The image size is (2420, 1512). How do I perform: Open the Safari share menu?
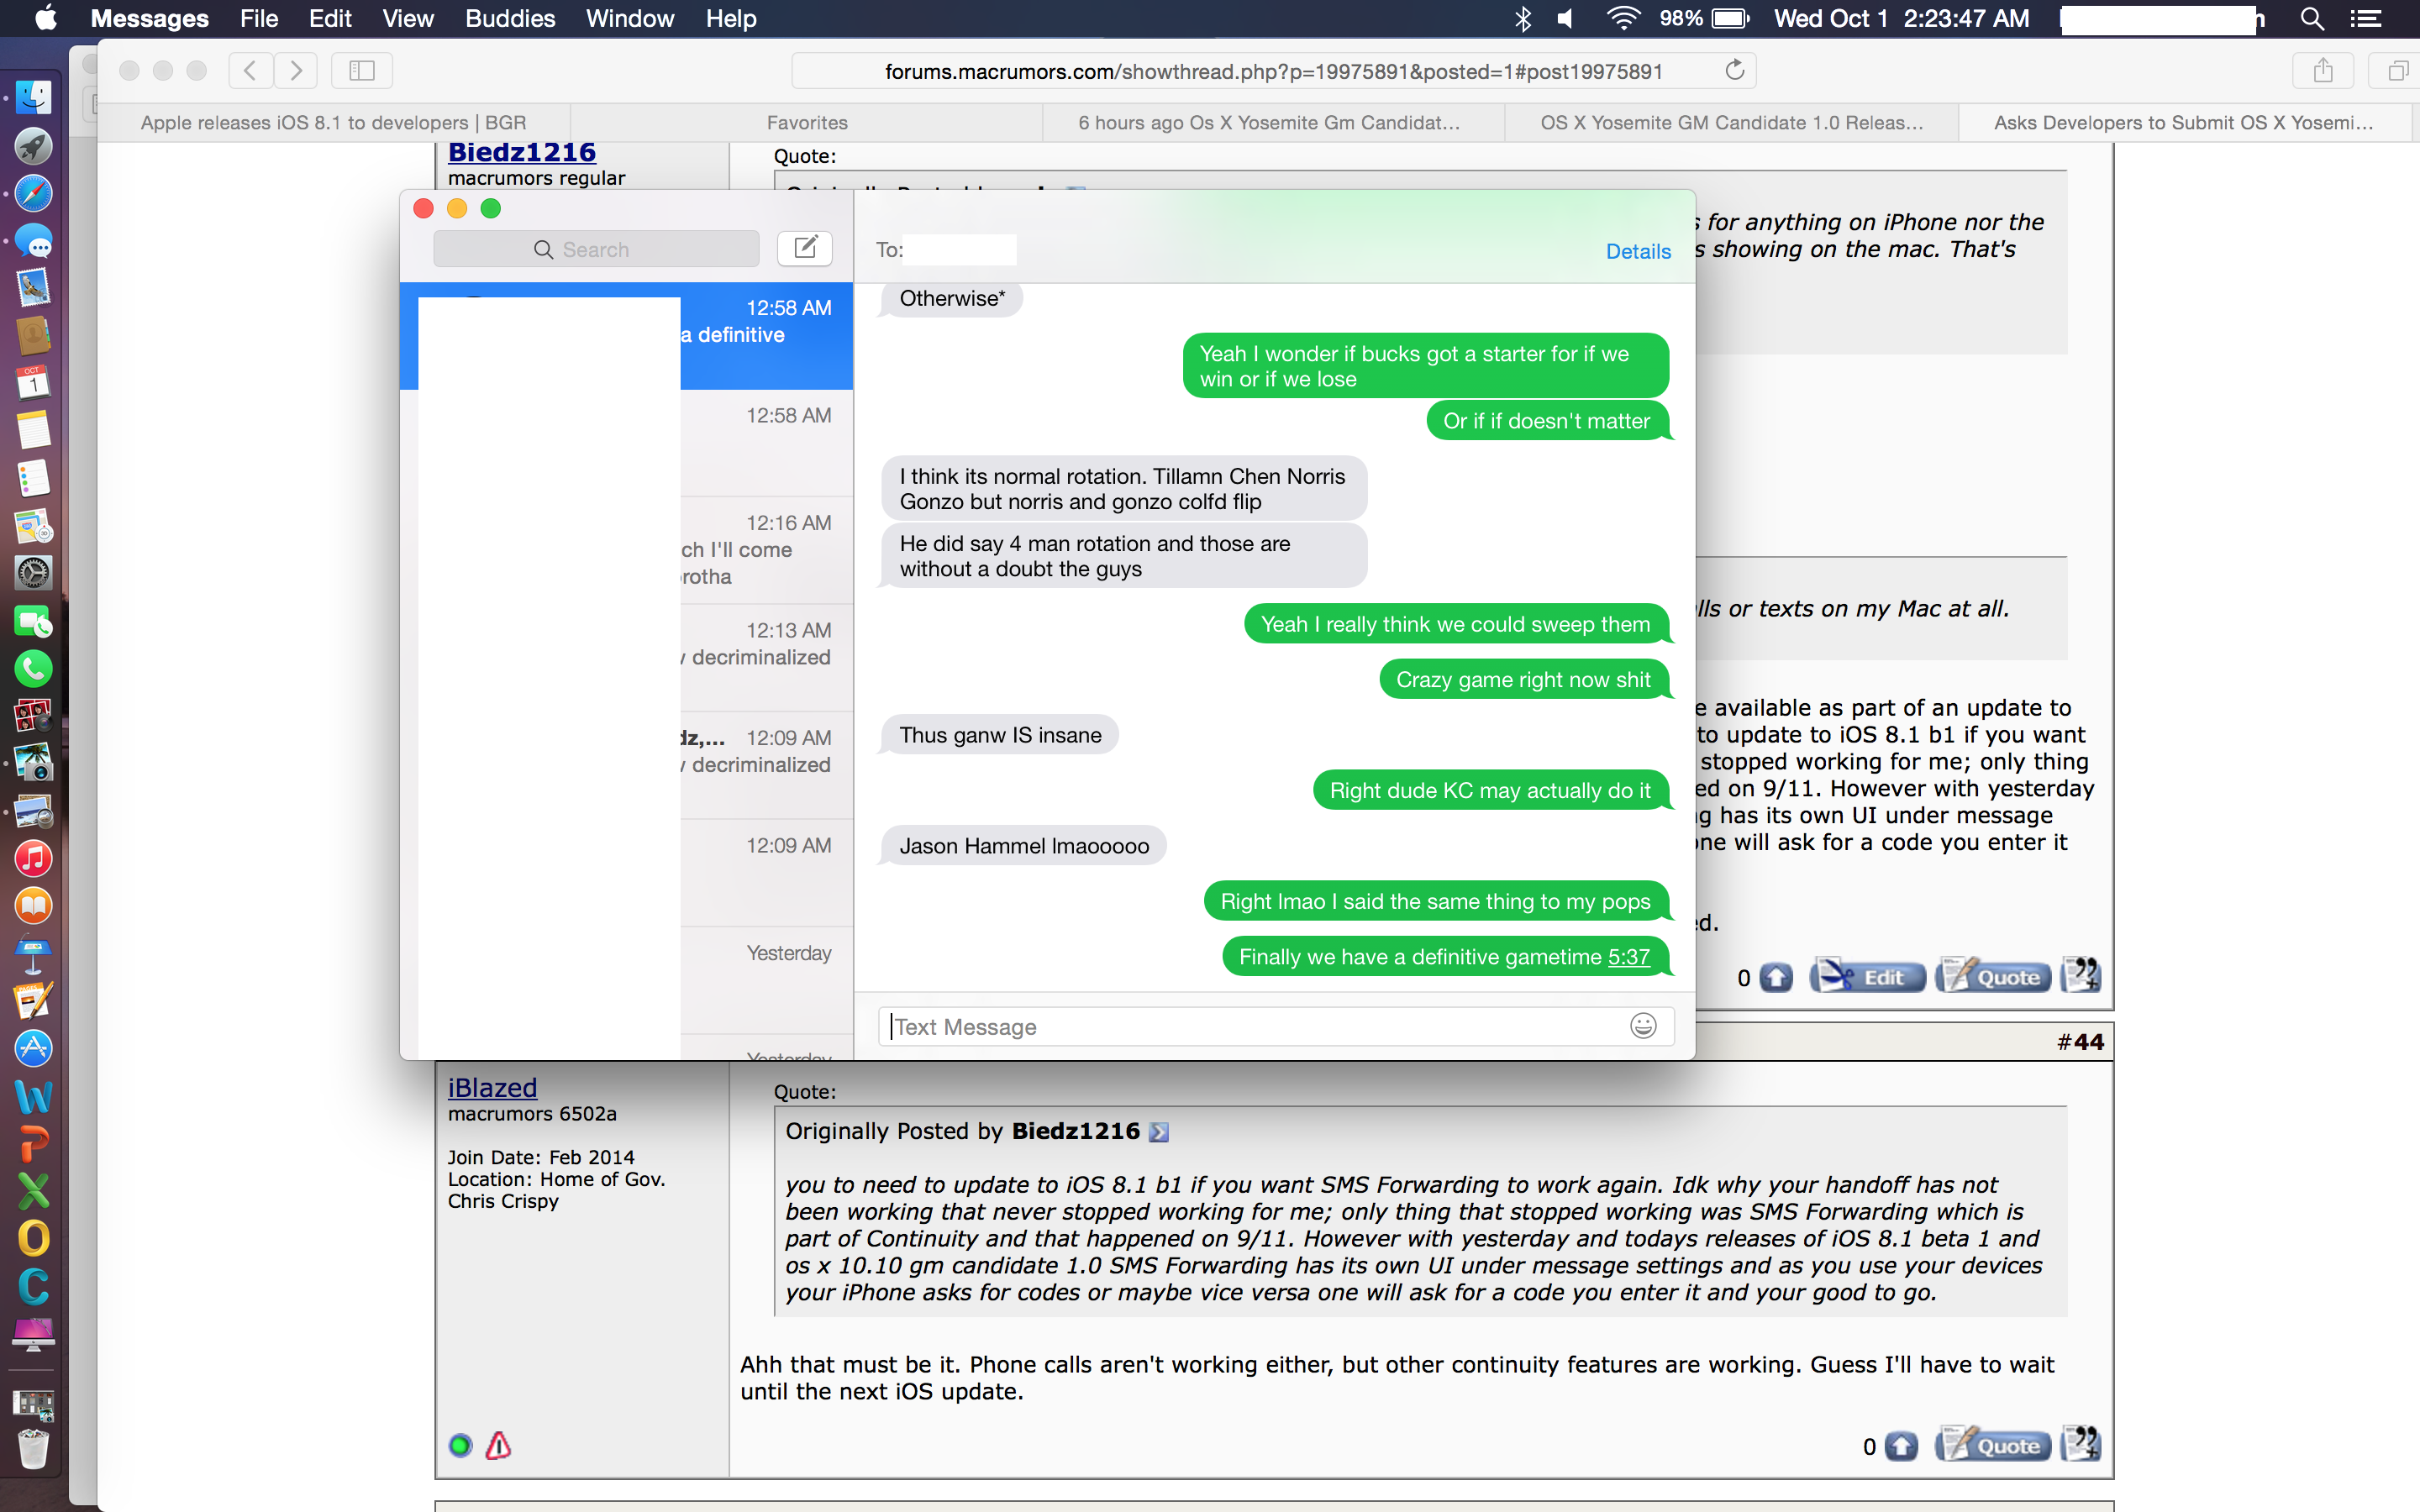click(2323, 70)
